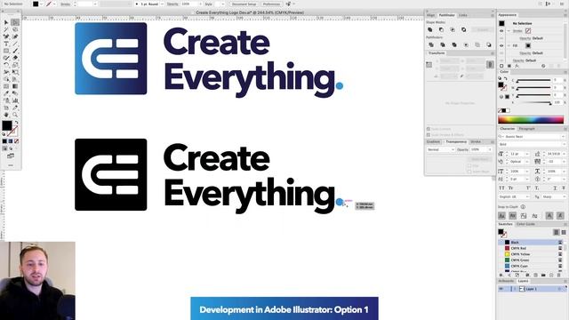
Task: Open the font size dropdown
Action: click(x=527, y=154)
